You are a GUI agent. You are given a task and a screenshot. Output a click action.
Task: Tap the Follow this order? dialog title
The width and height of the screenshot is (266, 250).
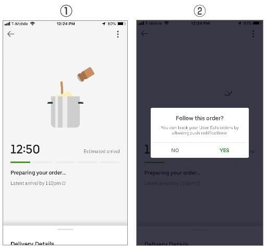tap(200, 118)
